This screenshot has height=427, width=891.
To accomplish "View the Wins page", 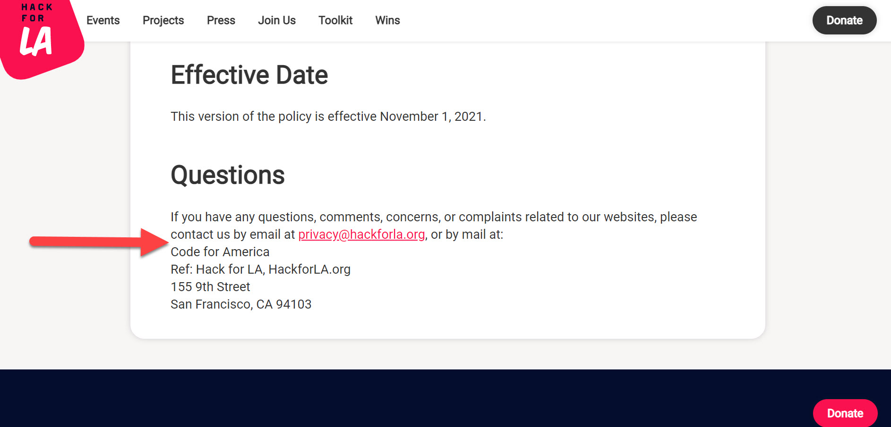I will pyautogui.click(x=388, y=20).
